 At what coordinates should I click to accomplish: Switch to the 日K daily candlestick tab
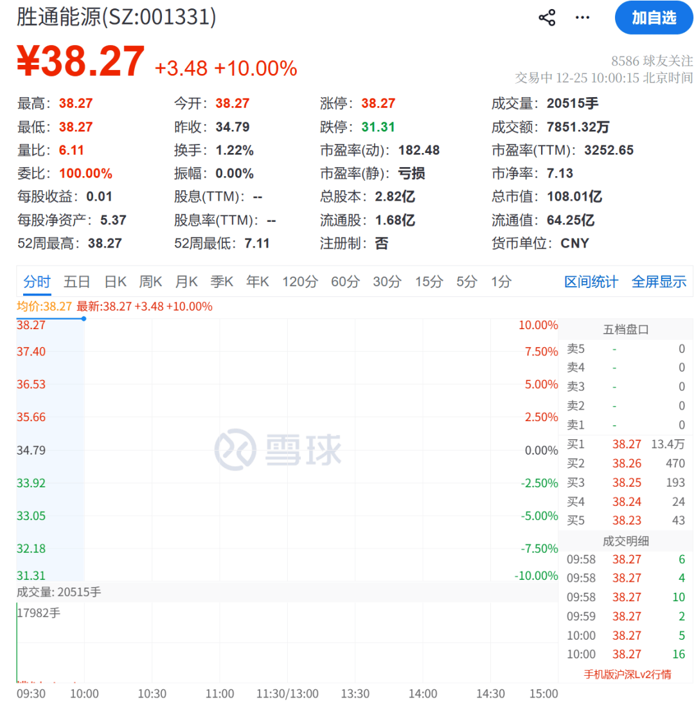(114, 282)
